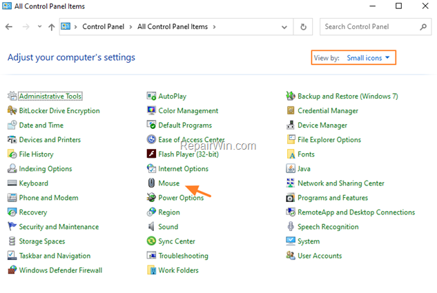
Task: Click the Administrative Tools gear icon
Action: tap(12, 96)
